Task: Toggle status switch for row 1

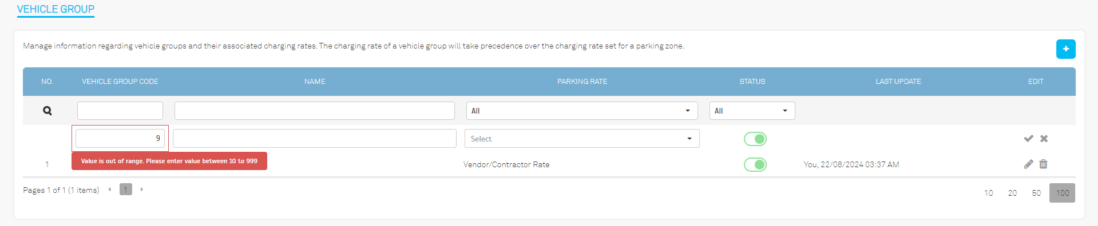Action: 755,164
